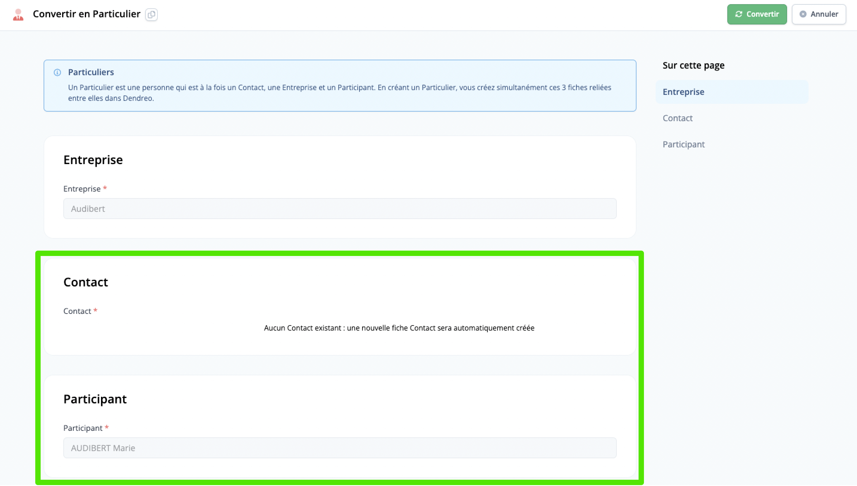Click the 'Sur cette page' heading

pyautogui.click(x=694, y=65)
